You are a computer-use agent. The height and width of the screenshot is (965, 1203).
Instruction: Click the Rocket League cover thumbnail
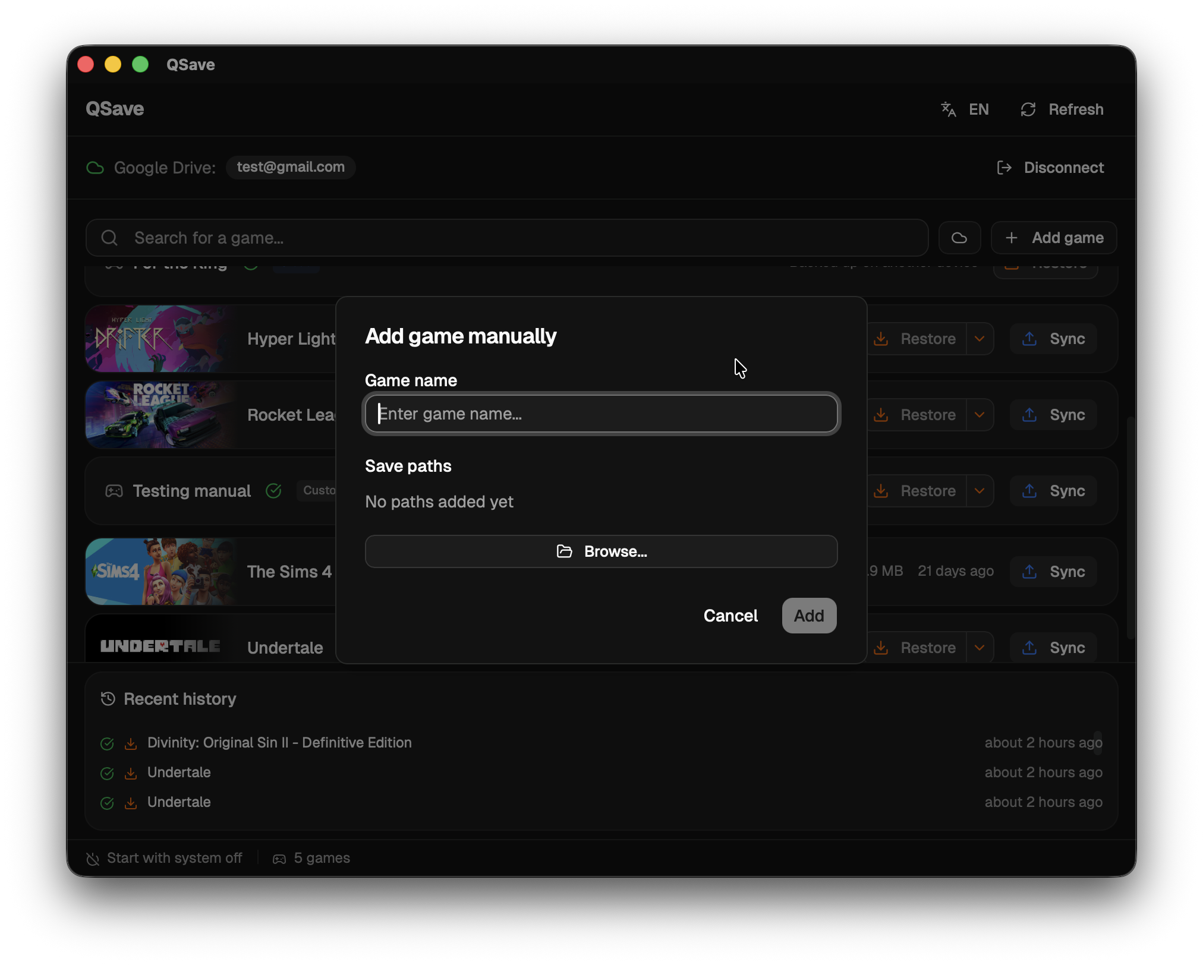pyautogui.click(x=160, y=415)
